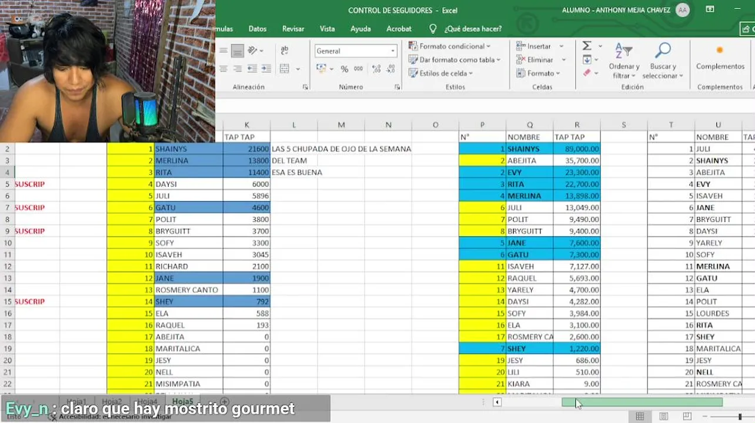This screenshot has width=755, height=423.
Task: Click the AutoSum sigma icon
Action: tap(587, 46)
